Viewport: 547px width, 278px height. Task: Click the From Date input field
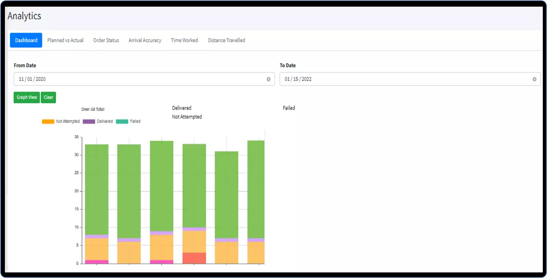[x=144, y=79]
